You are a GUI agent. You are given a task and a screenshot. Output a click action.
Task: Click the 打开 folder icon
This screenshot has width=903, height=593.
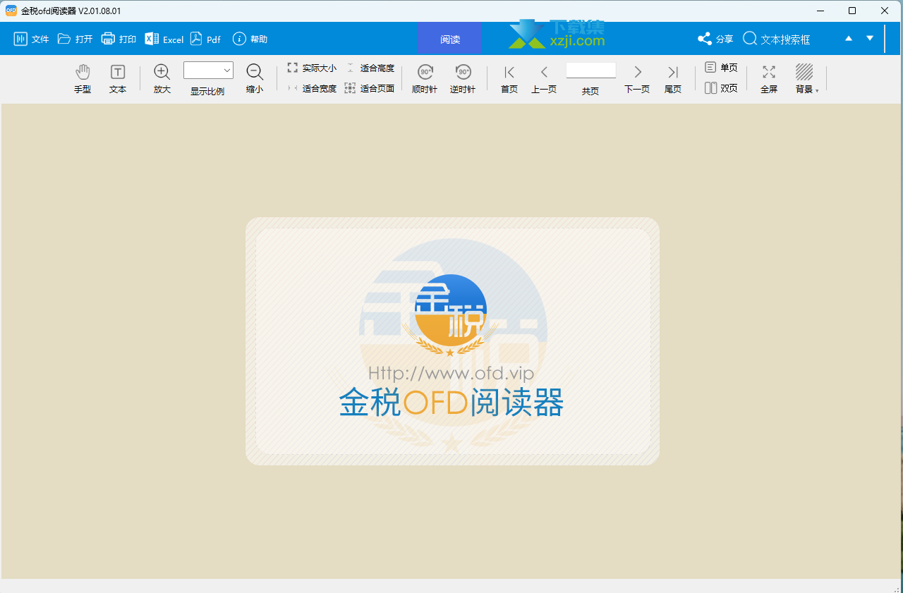[x=64, y=39]
